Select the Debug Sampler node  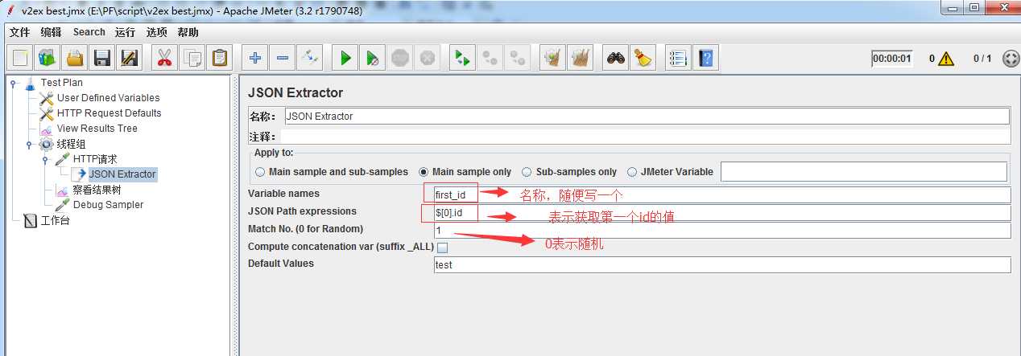pos(108,205)
